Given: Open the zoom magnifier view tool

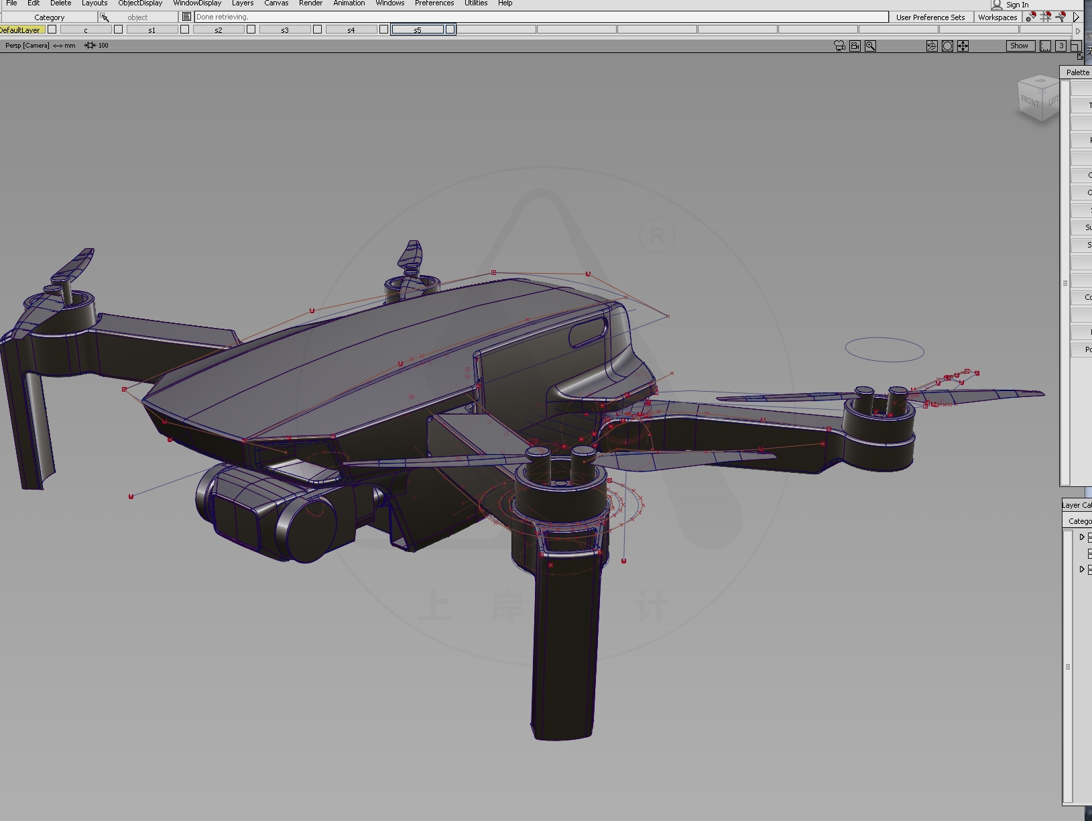Looking at the screenshot, I should coord(870,46).
